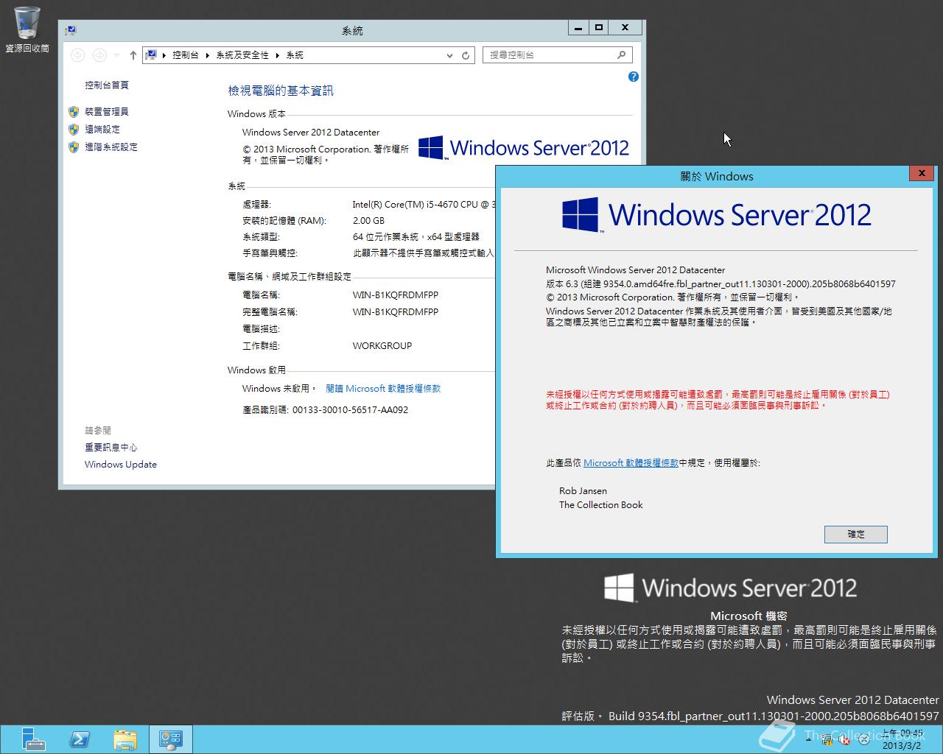This screenshot has height=754, width=943.
Task: Open 重要訊息中心 link
Action: tap(111, 448)
